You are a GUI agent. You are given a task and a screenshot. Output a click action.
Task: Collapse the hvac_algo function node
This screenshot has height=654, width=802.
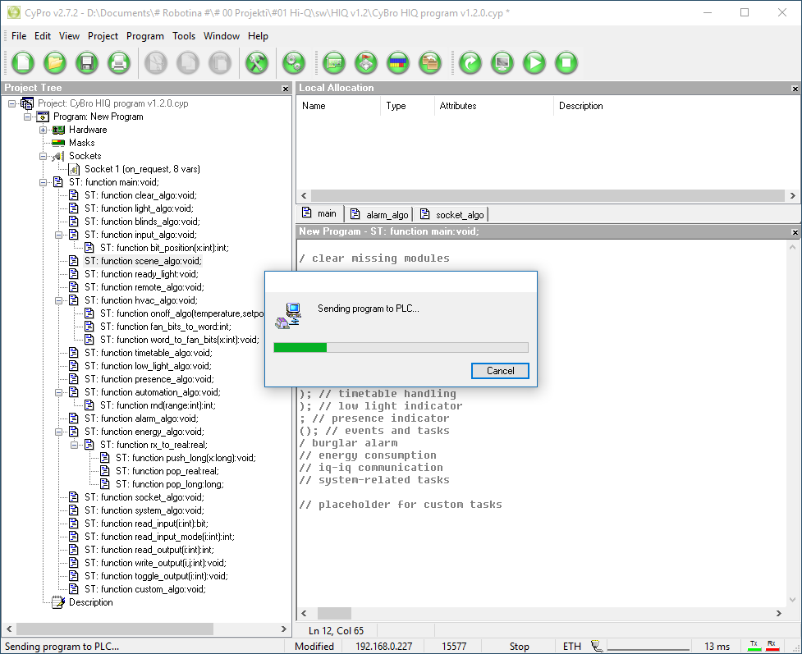(59, 300)
